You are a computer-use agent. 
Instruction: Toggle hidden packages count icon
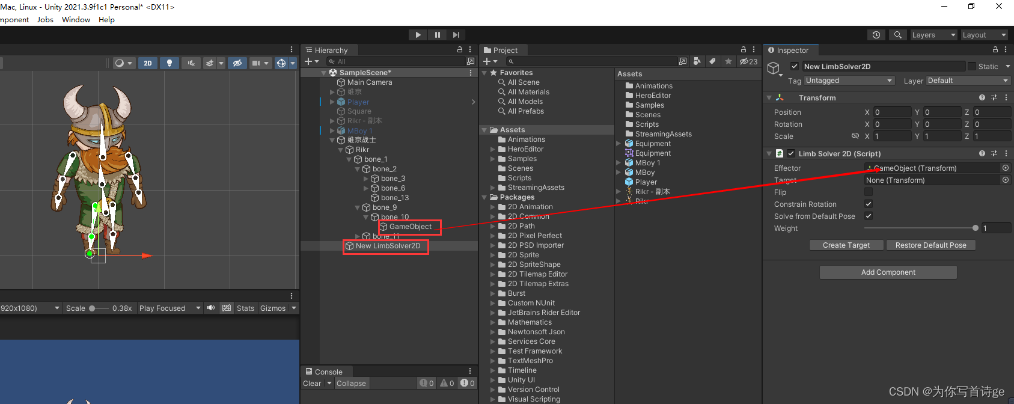pyautogui.click(x=748, y=61)
